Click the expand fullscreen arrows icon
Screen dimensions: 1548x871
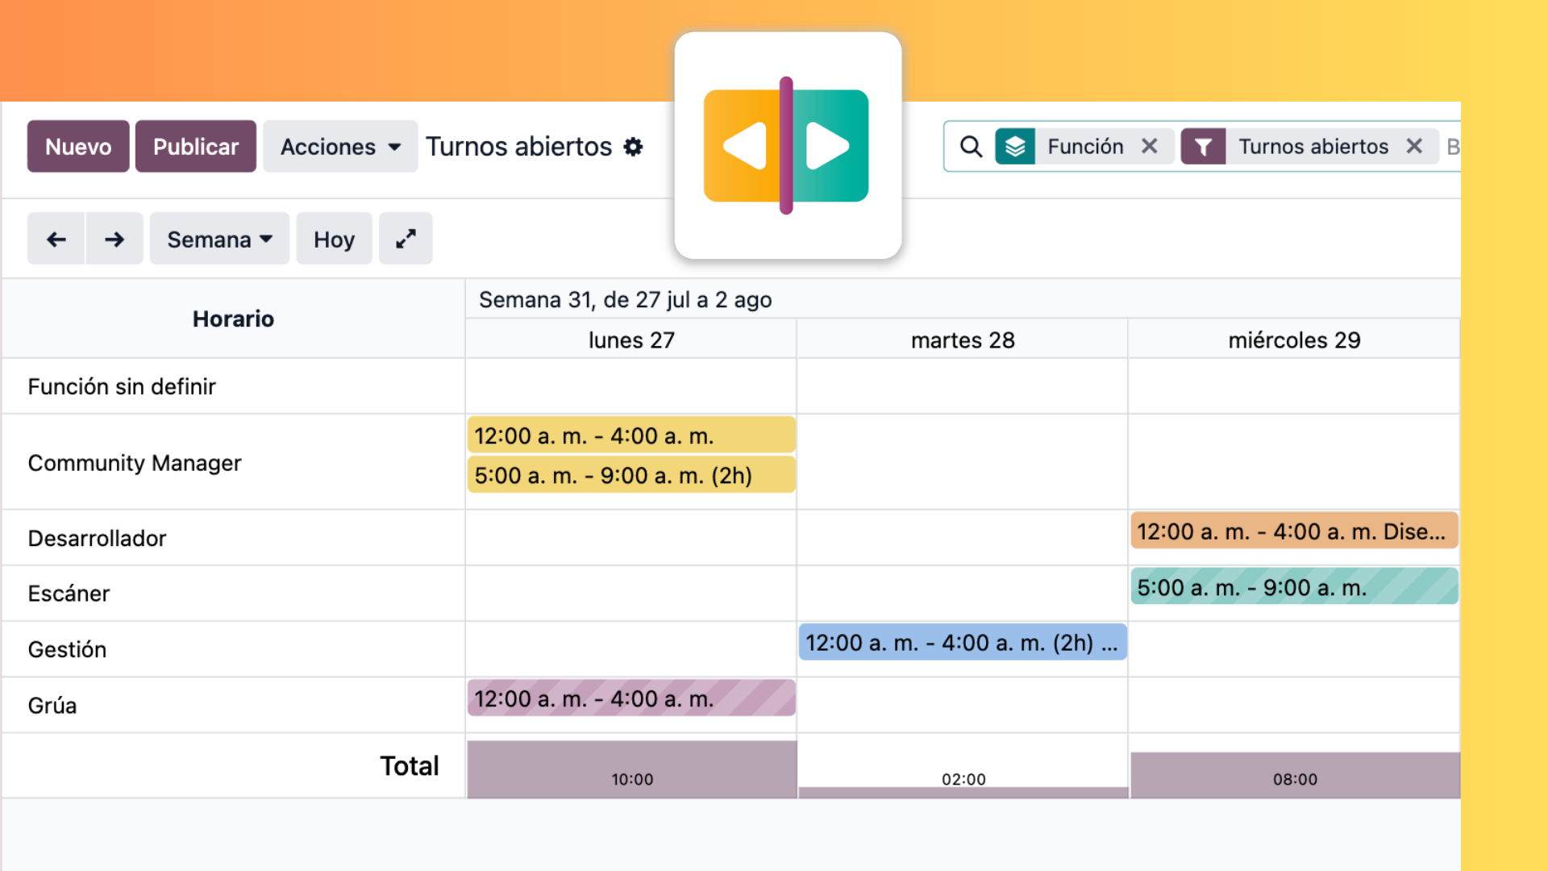pos(406,239)
